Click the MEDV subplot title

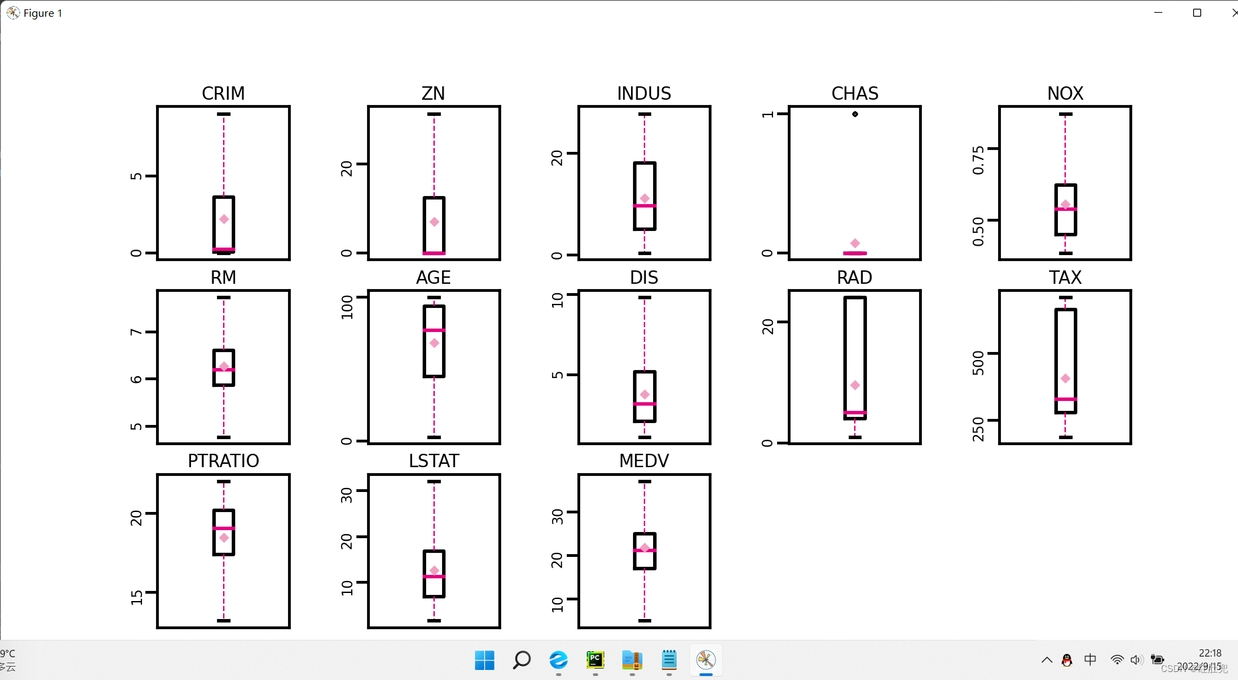point(644,461)
